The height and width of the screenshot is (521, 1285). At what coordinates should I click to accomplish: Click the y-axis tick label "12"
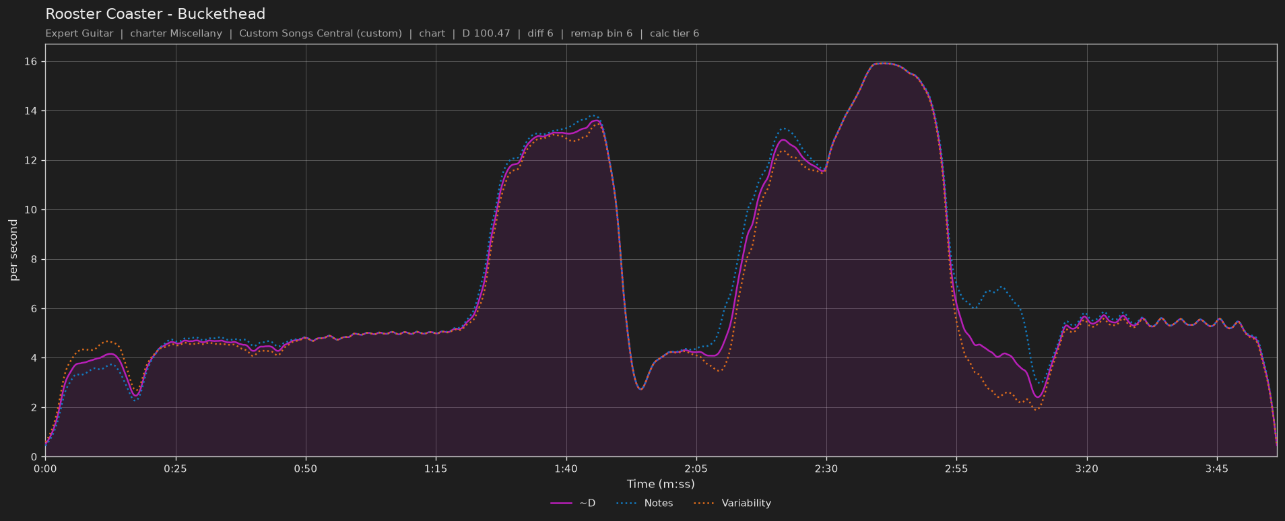31,161
